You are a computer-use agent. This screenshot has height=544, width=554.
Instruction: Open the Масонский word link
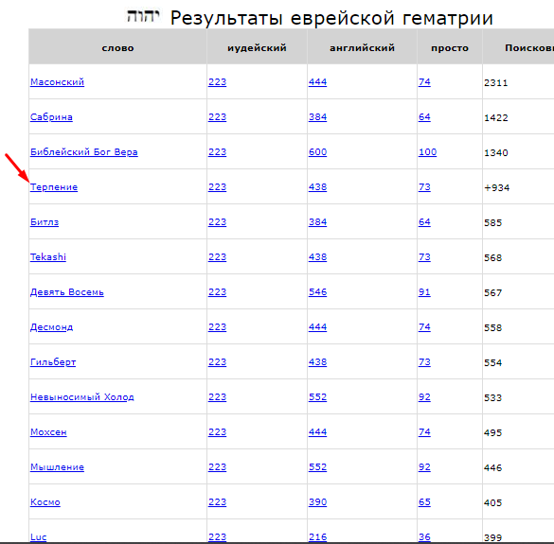57,82
